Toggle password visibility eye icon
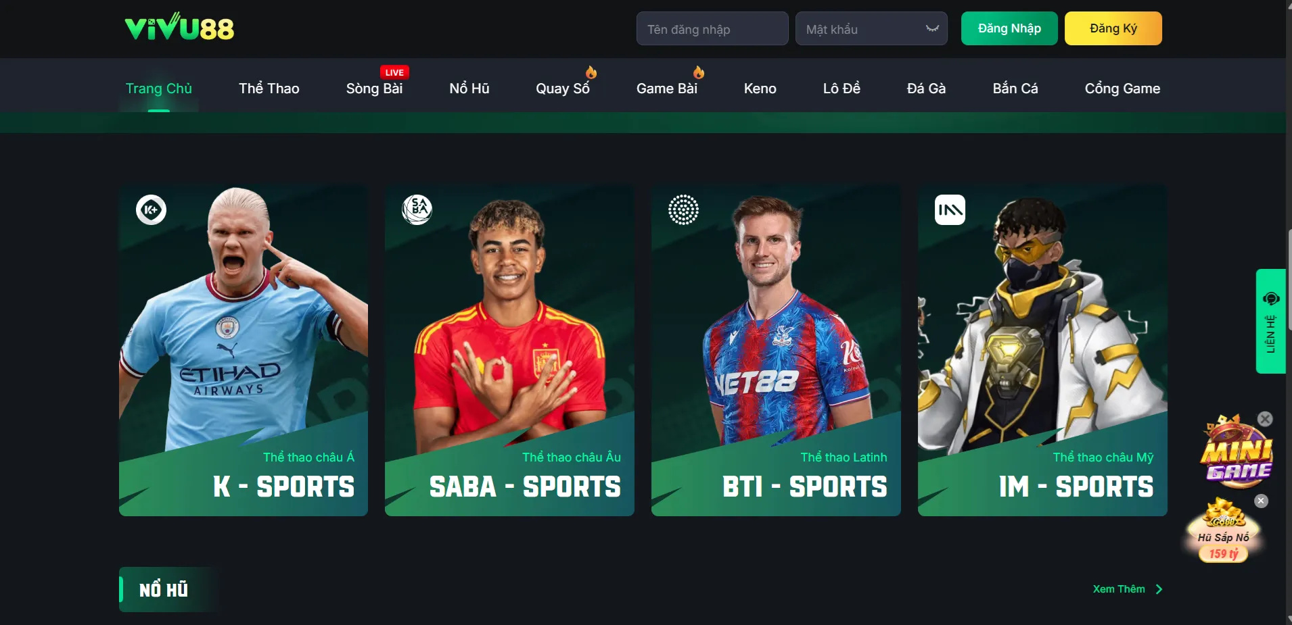1292x625 pixels. [932, 28]
